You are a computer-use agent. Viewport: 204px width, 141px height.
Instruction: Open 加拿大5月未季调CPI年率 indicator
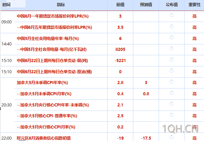[x=42, y=83]
